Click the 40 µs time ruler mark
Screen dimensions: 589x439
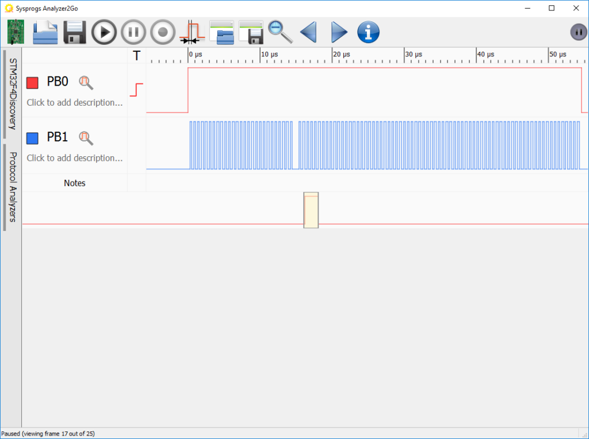click(485, 55)
